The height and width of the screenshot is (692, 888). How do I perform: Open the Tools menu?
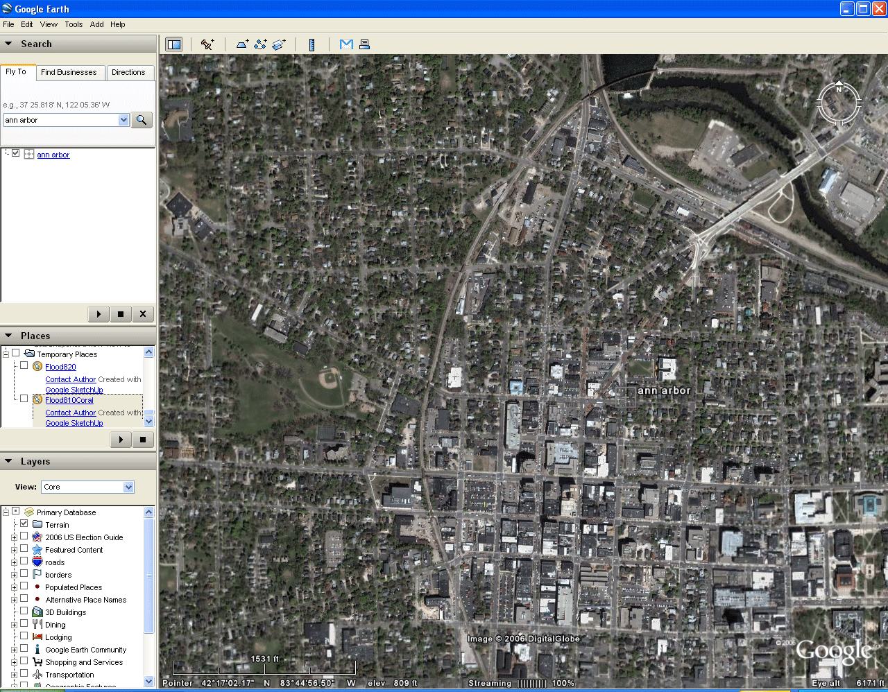tap(74, 24)
